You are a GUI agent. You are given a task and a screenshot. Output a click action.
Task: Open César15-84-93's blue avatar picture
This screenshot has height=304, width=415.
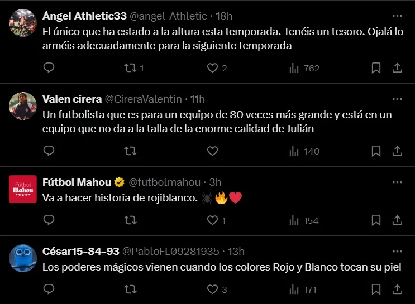23,257
